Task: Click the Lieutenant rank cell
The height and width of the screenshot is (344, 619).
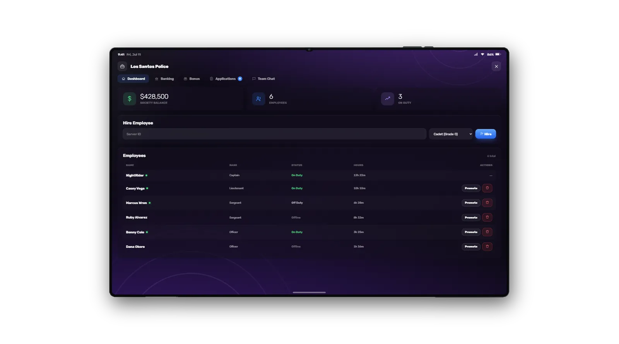Action: [x=236, y=188]
